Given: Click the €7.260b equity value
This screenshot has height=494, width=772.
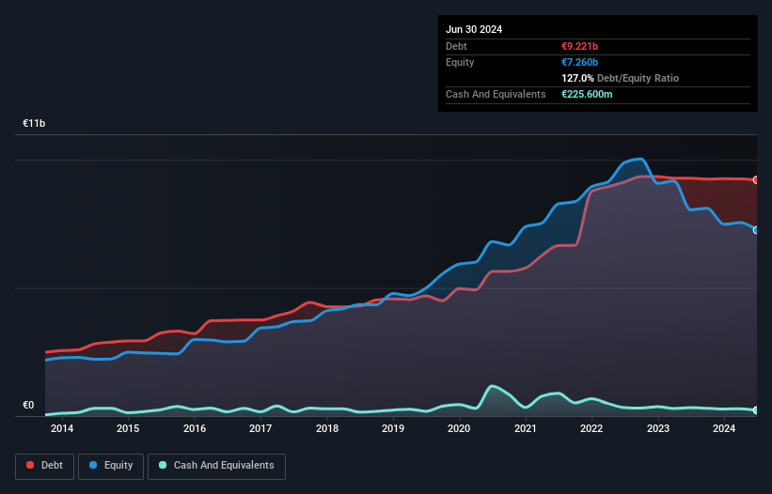Looking at the screenshot, I should point(579,62).
